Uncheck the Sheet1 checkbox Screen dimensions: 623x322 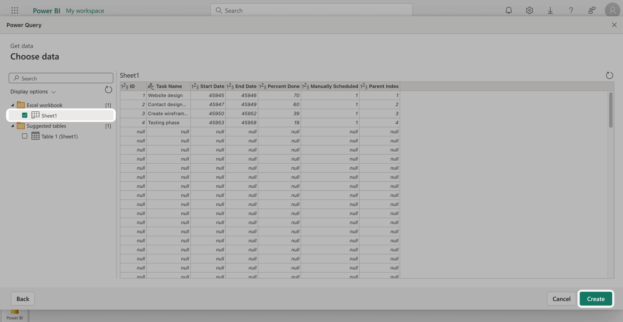(25, 115)
